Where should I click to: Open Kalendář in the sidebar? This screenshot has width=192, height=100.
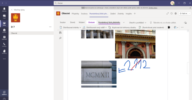point(4,38)
